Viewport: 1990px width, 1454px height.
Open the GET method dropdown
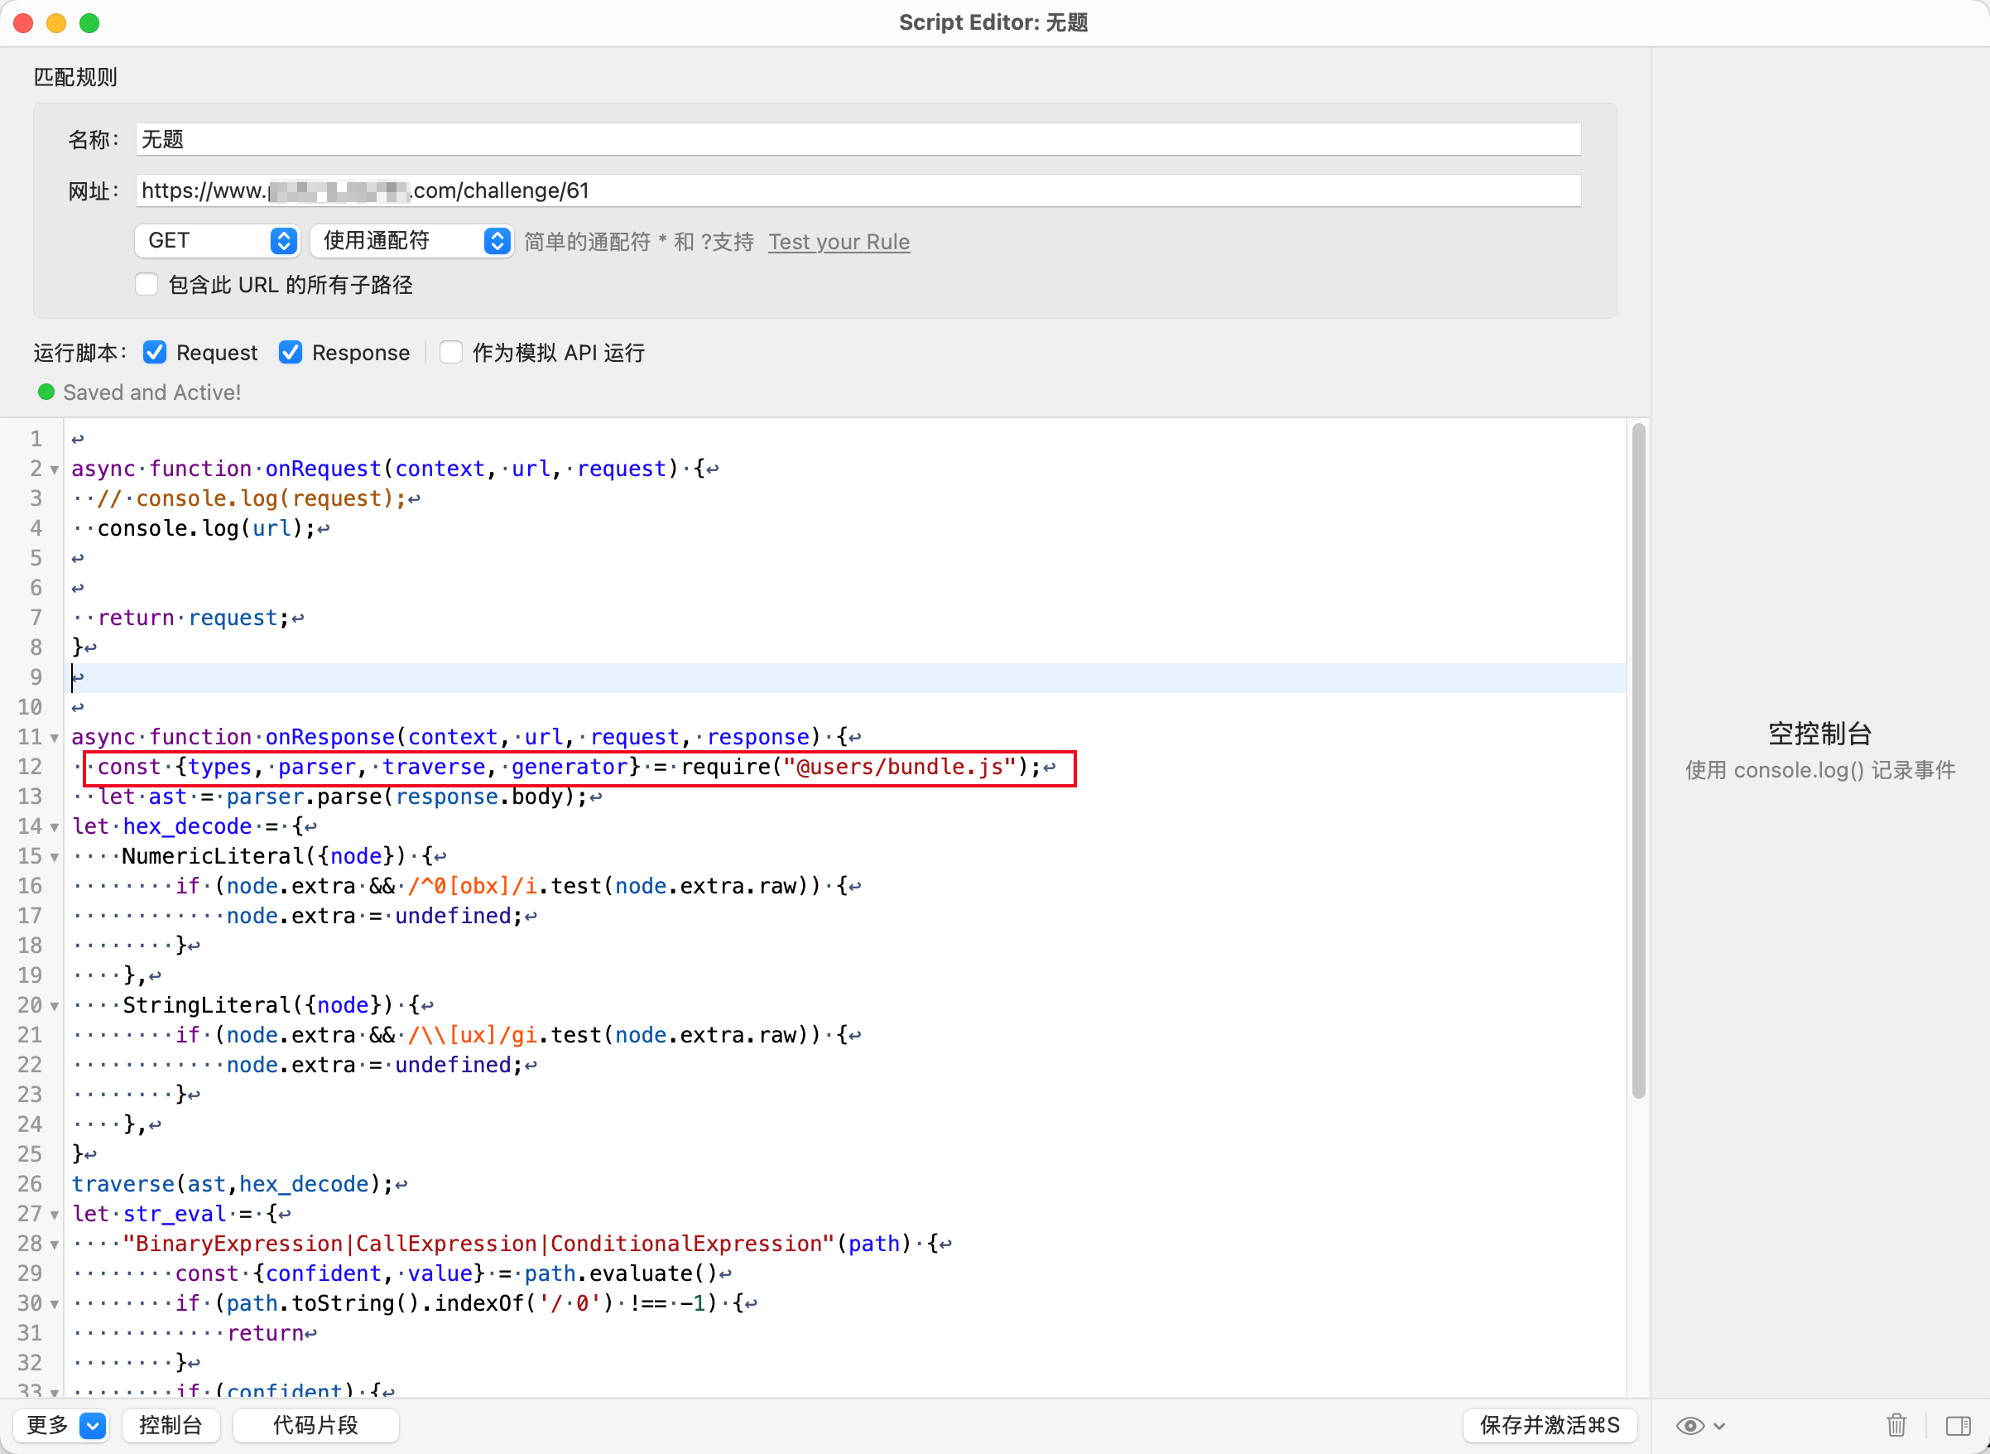tap(218, 240)
